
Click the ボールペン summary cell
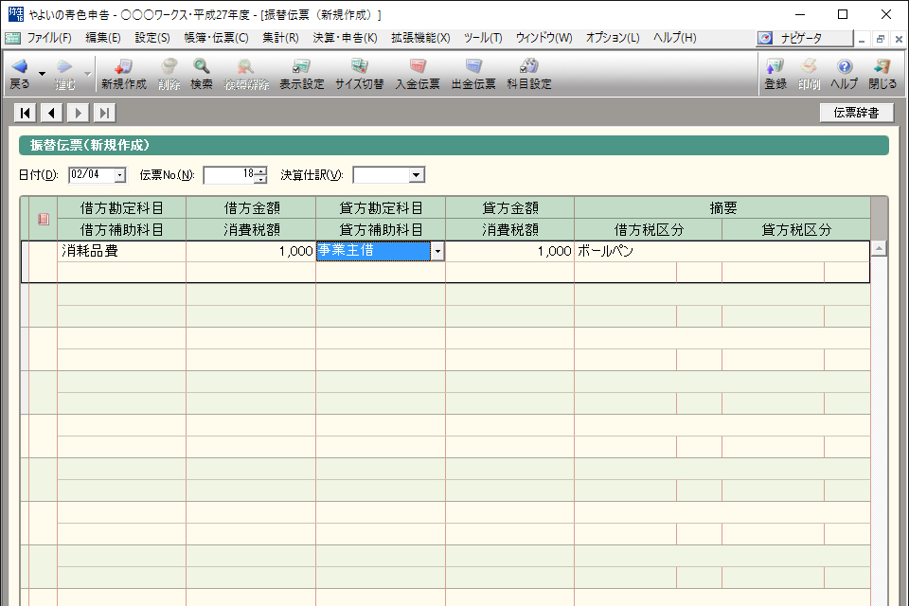722,251
